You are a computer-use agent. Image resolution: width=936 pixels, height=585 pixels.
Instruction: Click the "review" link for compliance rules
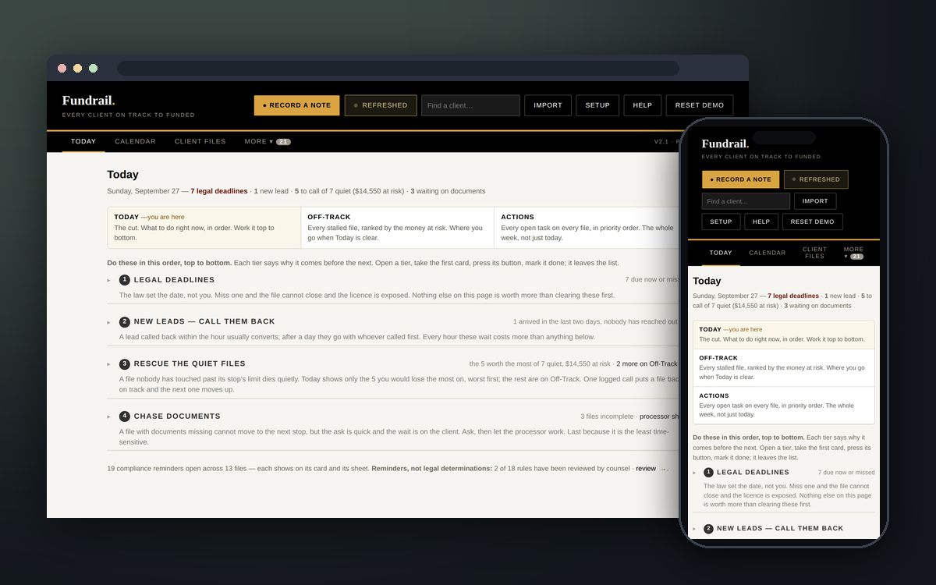pos(646,469)
